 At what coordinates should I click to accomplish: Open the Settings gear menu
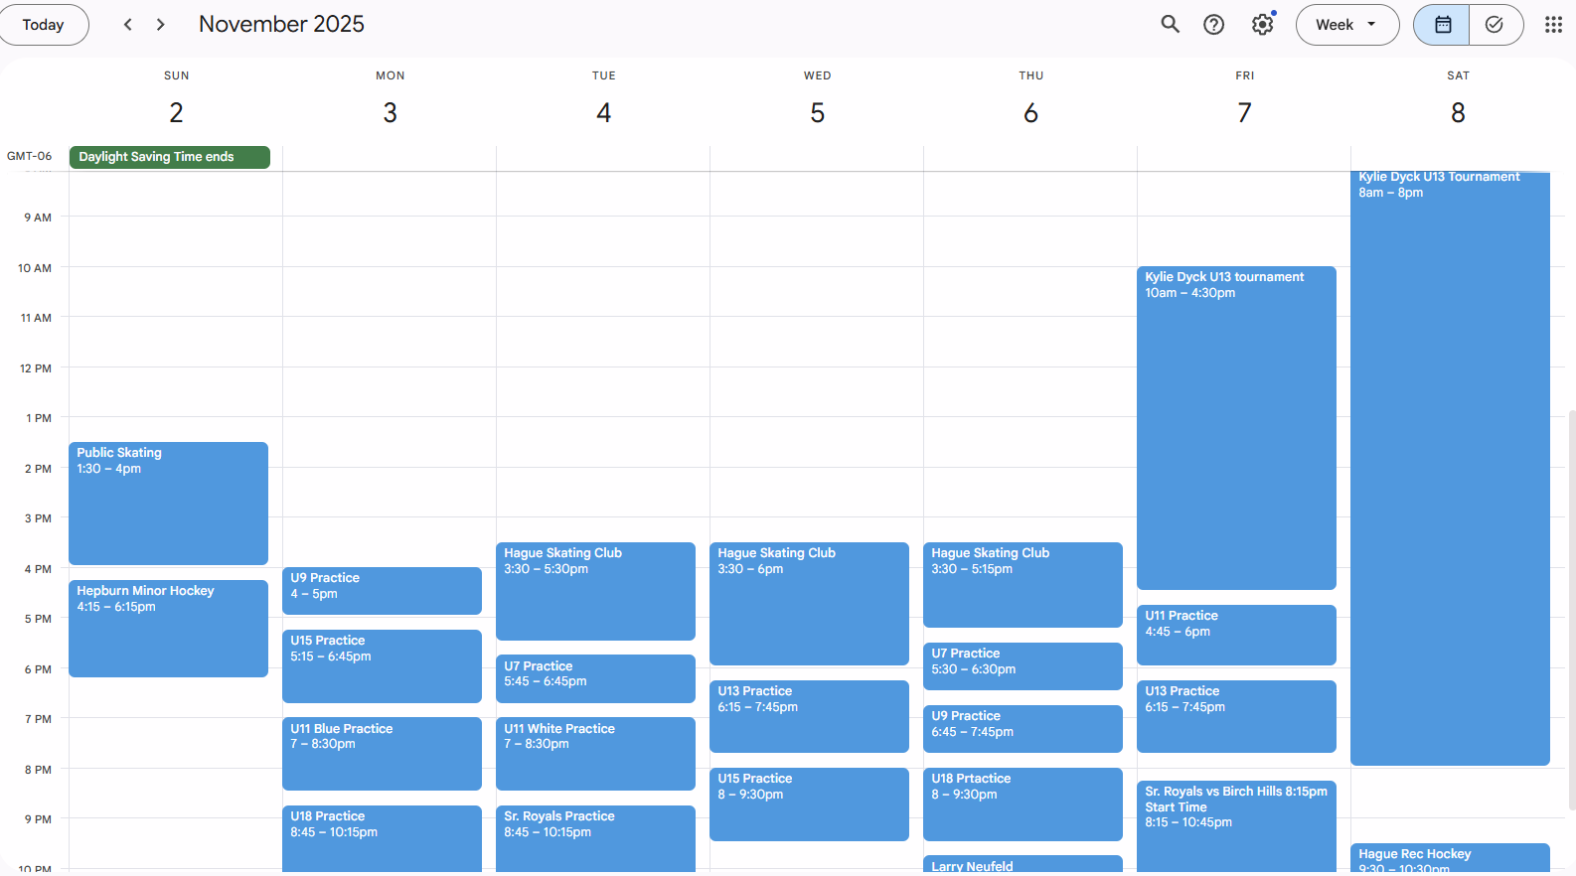point(1262,25)
